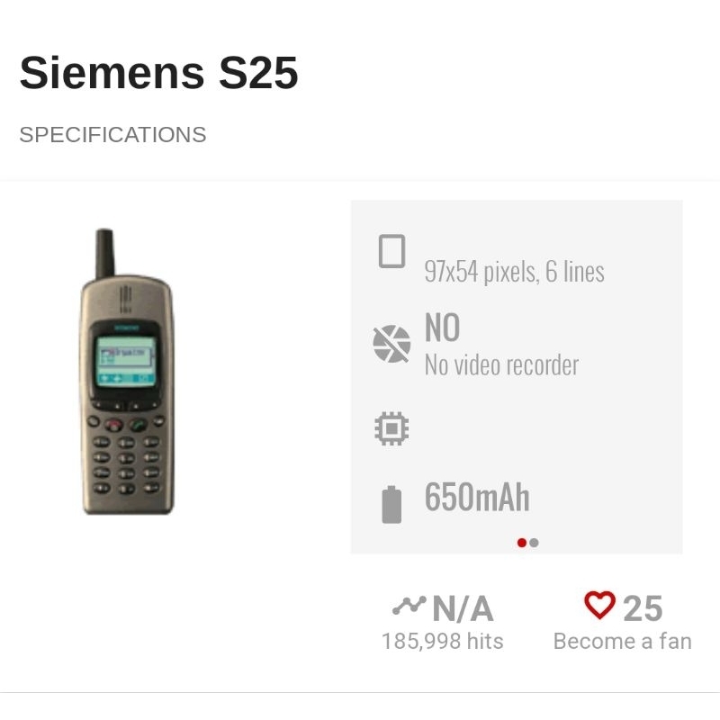Click the Become a fan link
The image size is (720, 720).
tap(621, 642)
